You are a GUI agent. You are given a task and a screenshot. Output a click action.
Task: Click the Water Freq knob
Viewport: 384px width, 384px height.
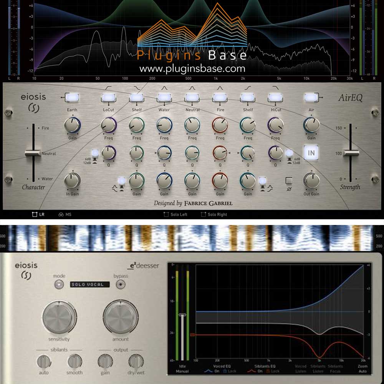164,125
